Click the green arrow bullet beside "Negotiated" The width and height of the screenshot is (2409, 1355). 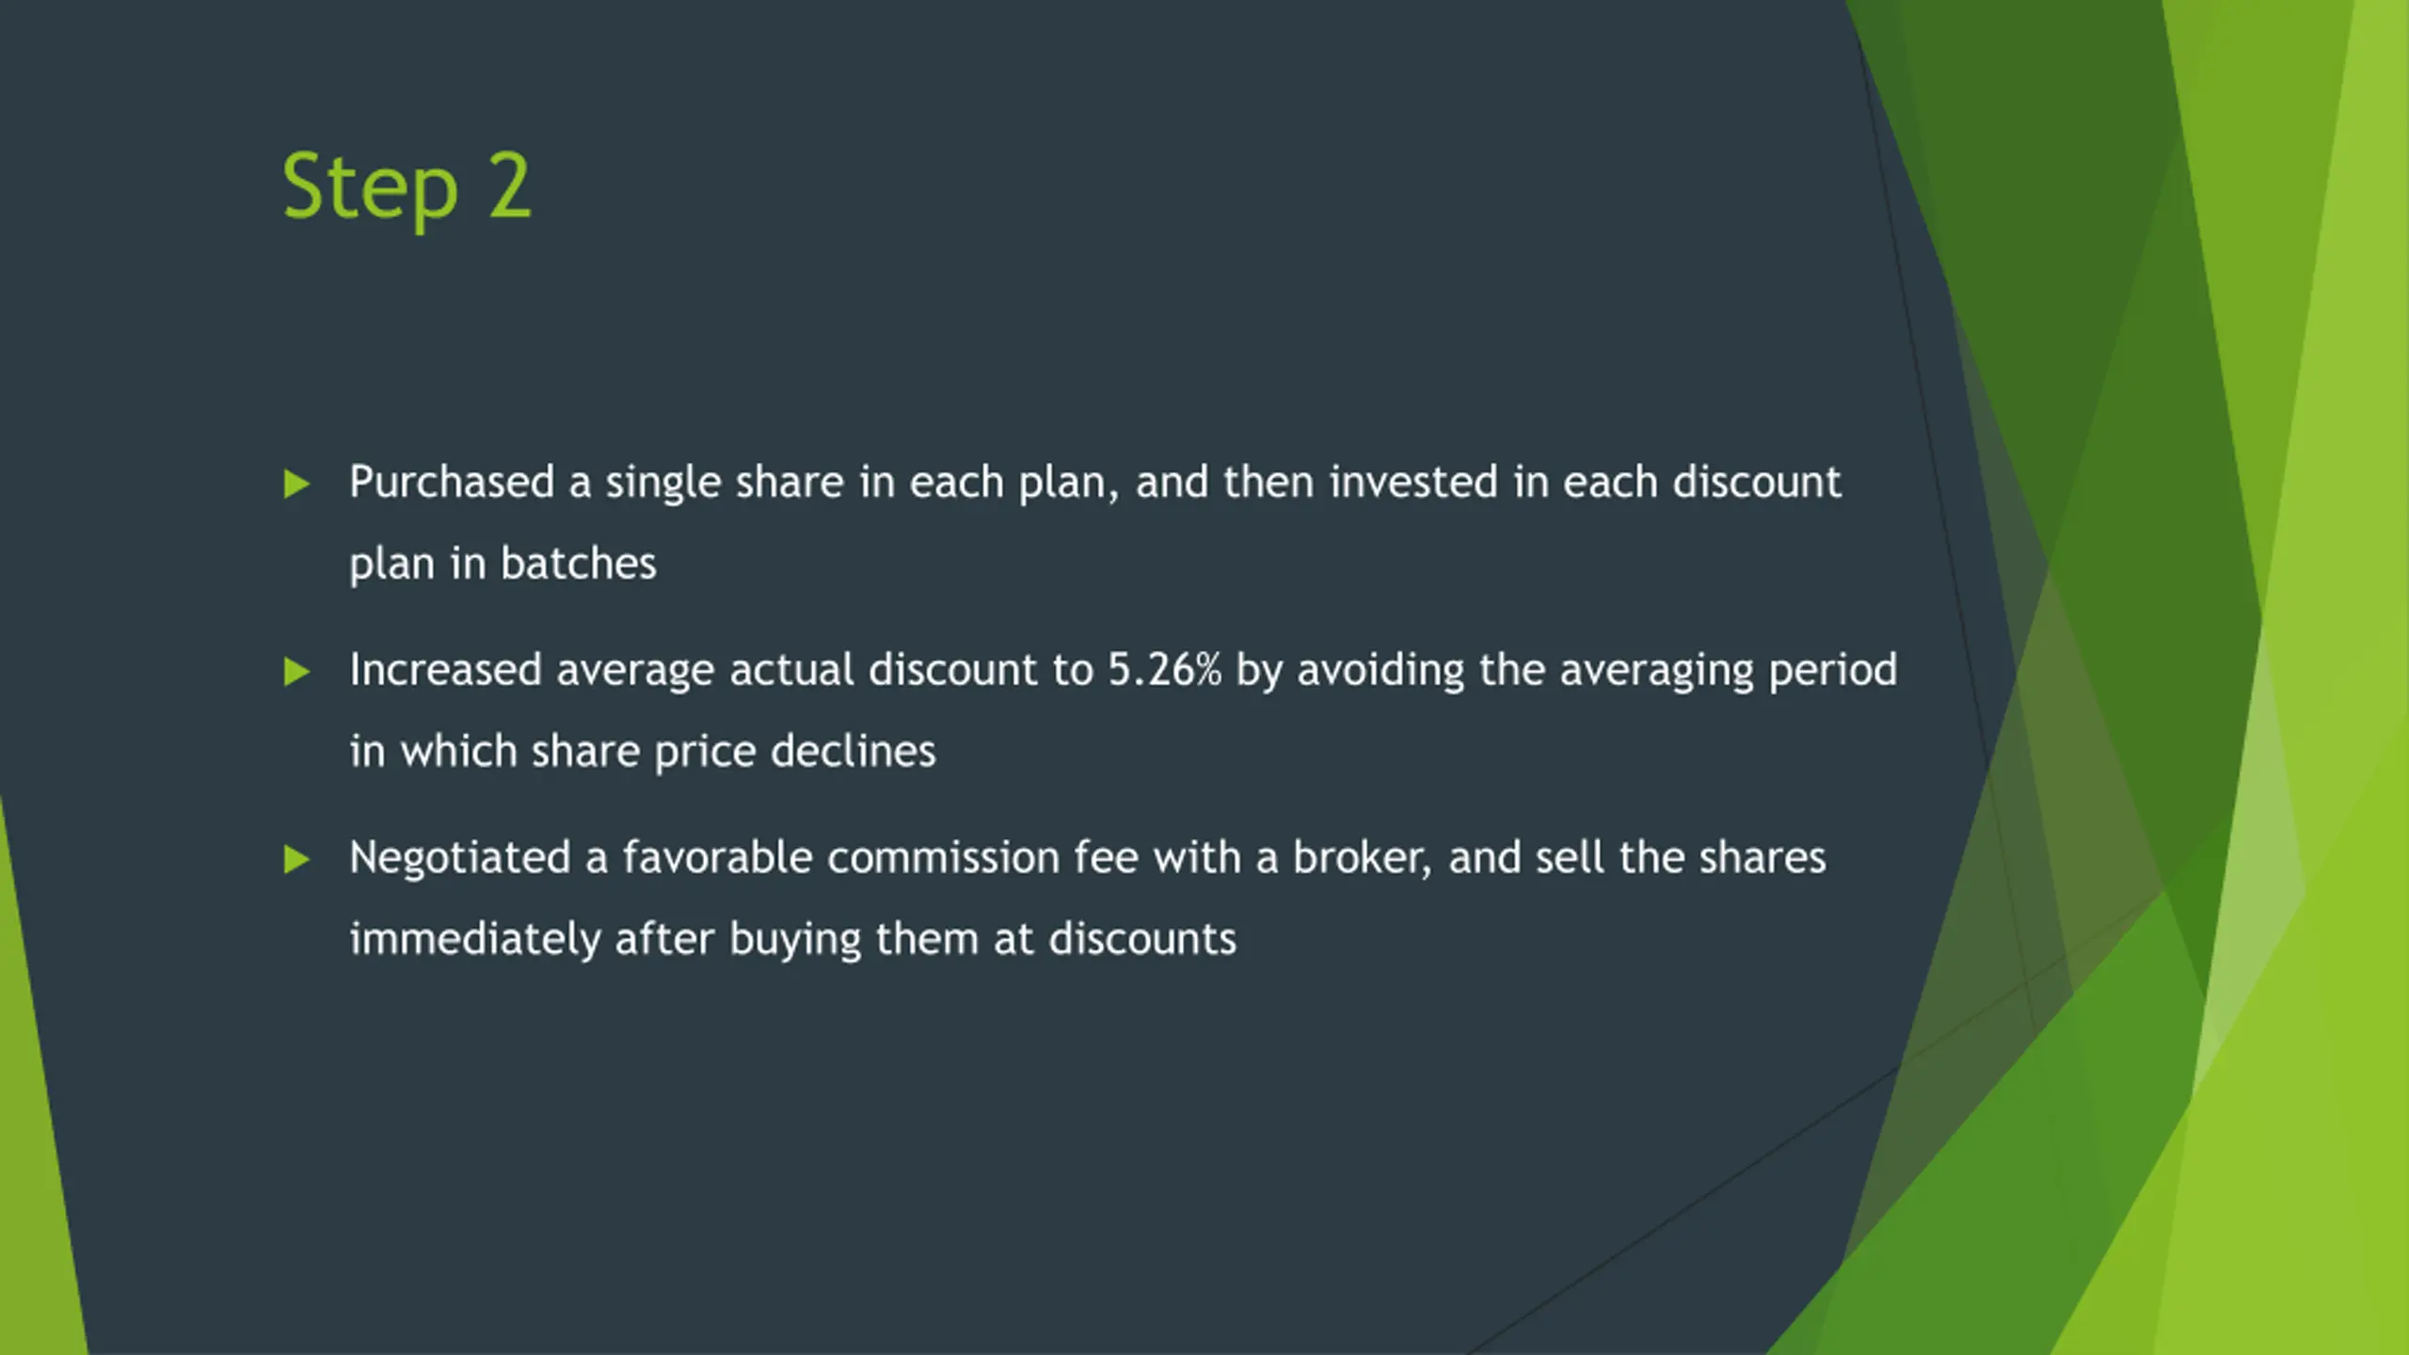tap(296, 859)
